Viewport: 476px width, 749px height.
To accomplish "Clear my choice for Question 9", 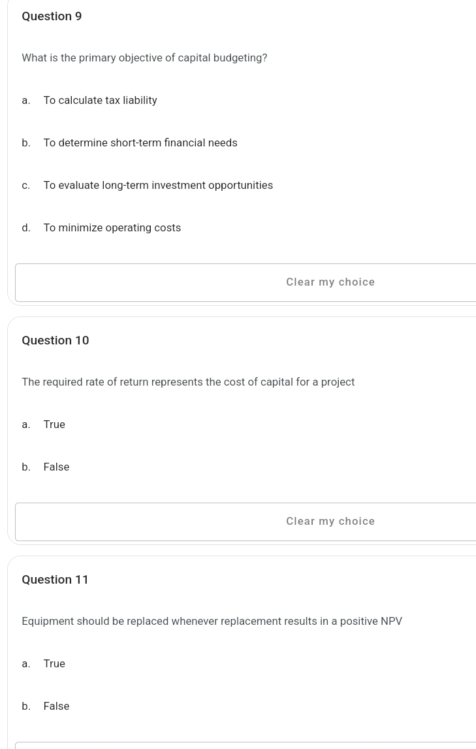I will tap(330, 282).
